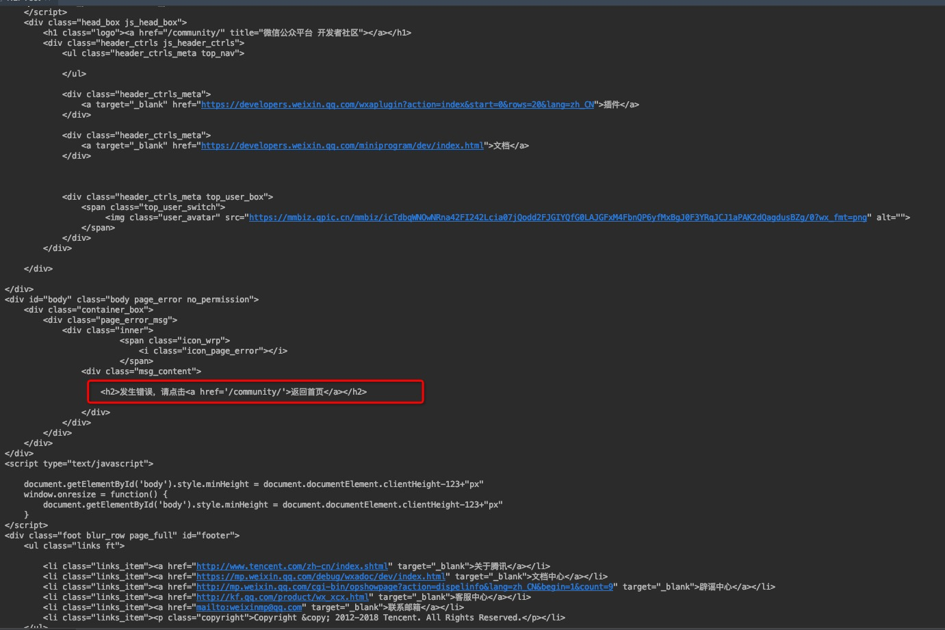
Task: Click the div class="page_error_msg" line
Action: [x=110, y=320]
